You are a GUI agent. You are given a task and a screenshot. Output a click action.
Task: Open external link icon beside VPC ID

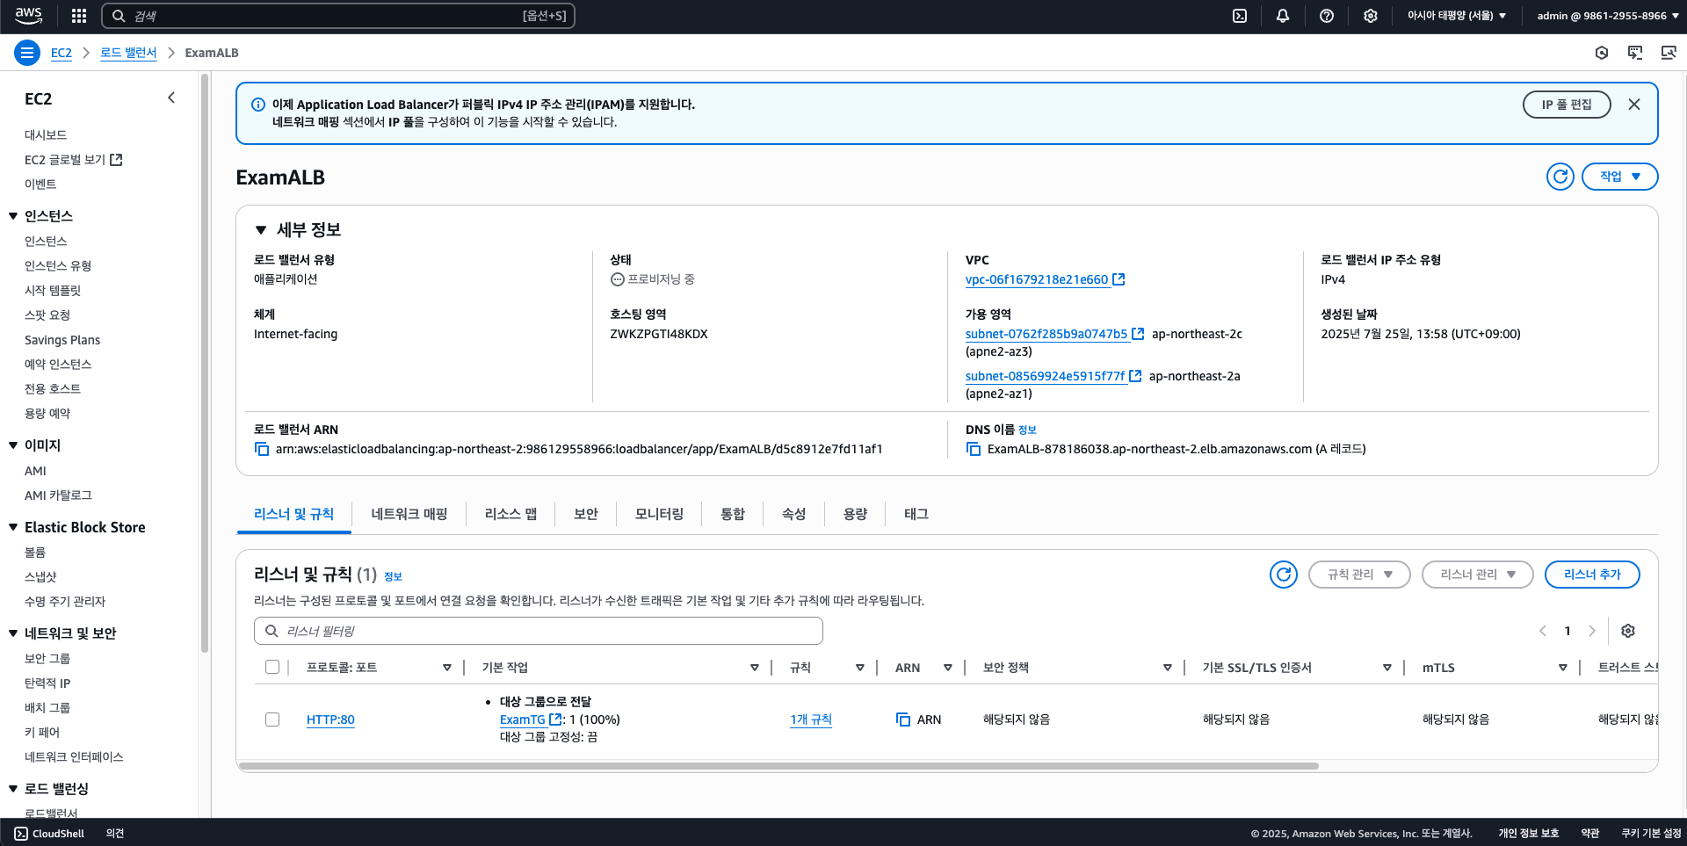(1119, 279)
